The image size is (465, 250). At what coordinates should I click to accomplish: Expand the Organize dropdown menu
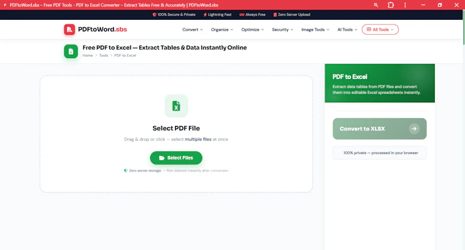222,30
